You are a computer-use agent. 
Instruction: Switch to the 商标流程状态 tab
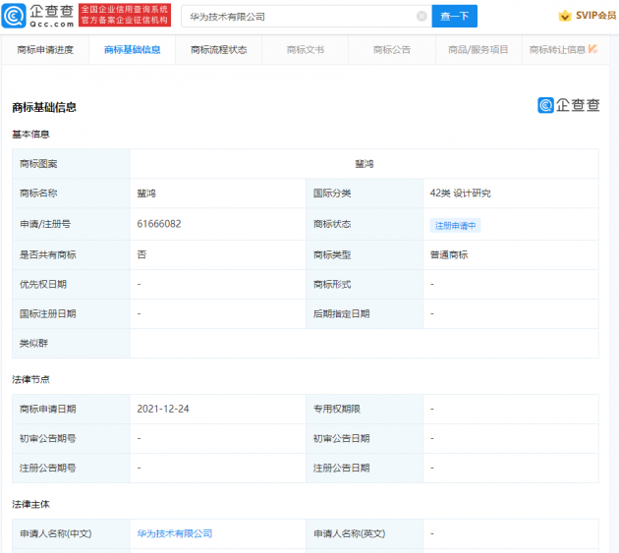pos(218,49)
